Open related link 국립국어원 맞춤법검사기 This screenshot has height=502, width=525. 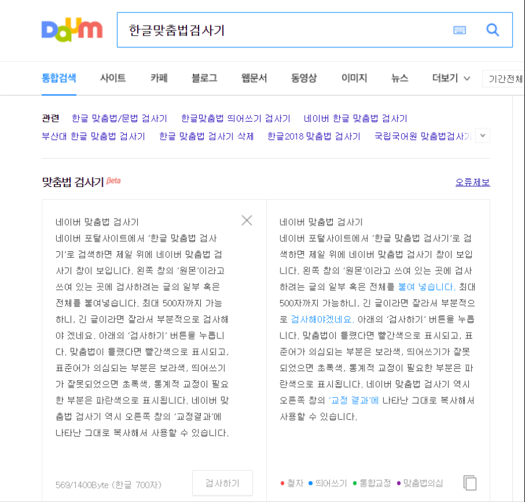pos(423,137)
